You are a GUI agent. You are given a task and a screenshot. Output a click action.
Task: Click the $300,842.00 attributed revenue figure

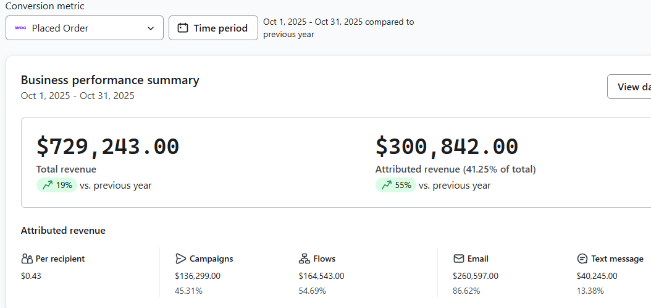(x=447, y=147)
